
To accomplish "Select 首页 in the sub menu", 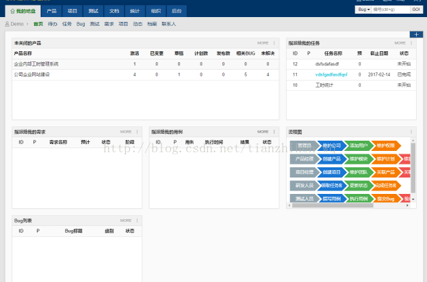I will pyautogui.click(x=38, y=24).
